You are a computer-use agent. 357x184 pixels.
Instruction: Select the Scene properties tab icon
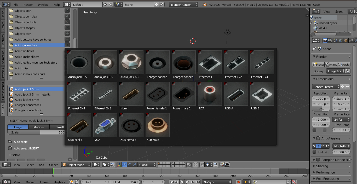pos(335,40)
